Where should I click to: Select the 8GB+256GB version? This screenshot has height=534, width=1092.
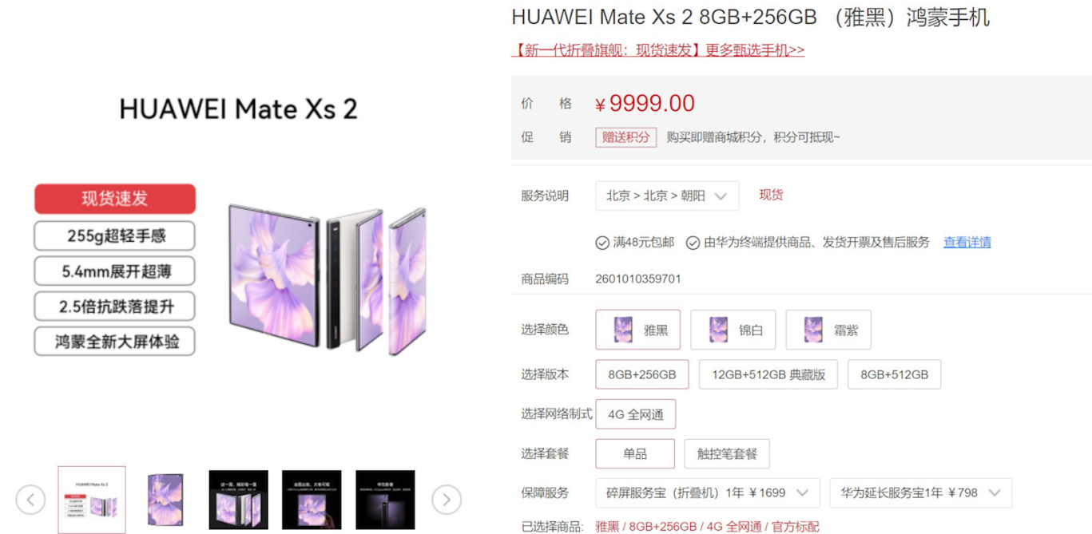click(642, 374)
